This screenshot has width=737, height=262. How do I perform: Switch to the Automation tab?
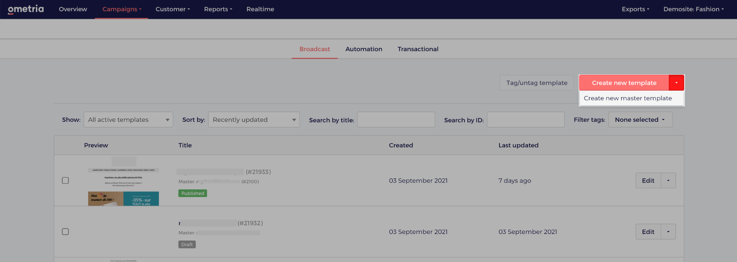364,49
